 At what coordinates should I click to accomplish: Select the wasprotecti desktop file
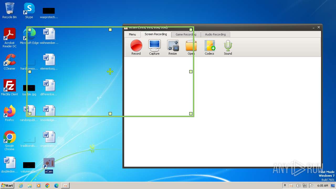pyautogui.click(x=49, y=13)
